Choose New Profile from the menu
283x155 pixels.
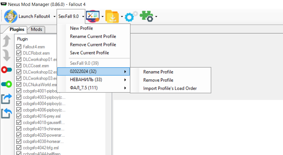81,28
